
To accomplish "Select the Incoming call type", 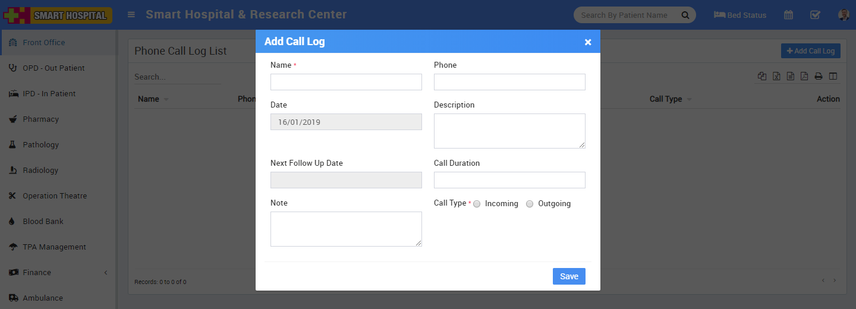I will click(477, 204).
